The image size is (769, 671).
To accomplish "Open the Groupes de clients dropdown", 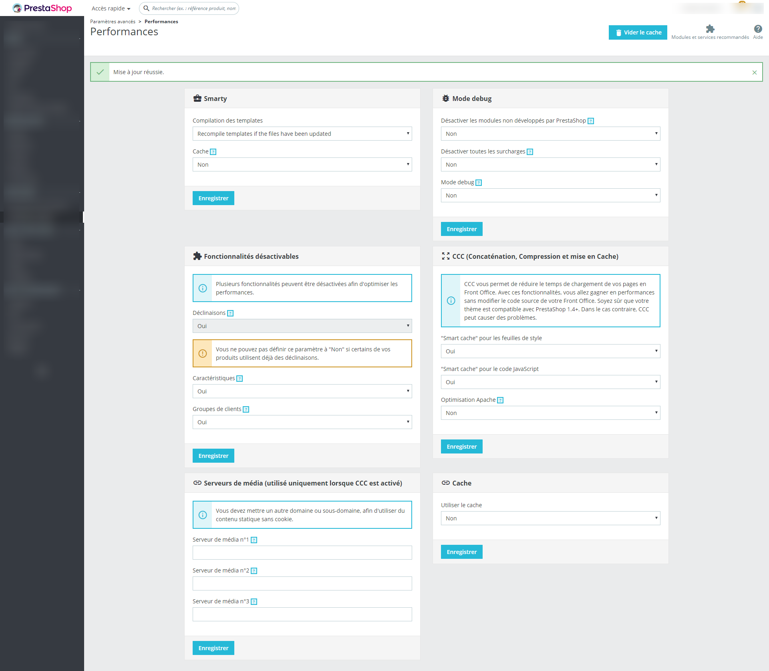I will pos(302,422).
